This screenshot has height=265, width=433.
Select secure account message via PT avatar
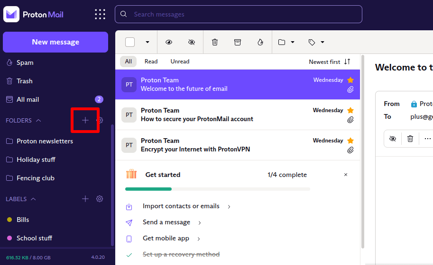129,115
